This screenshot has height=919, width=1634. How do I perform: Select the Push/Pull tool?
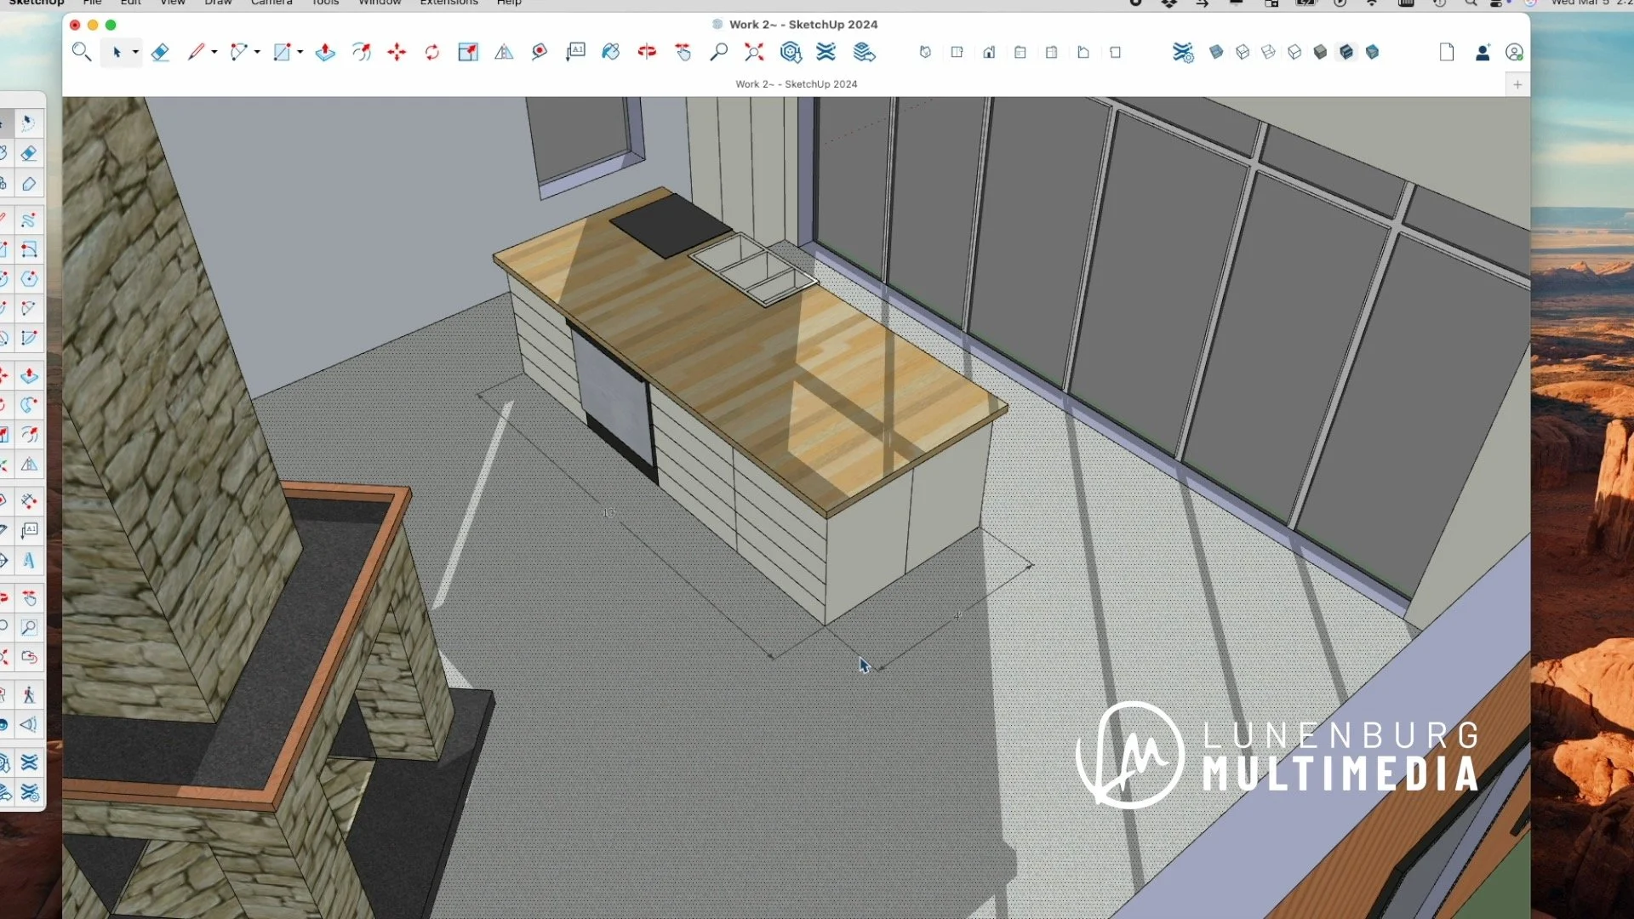click(325, 53)
